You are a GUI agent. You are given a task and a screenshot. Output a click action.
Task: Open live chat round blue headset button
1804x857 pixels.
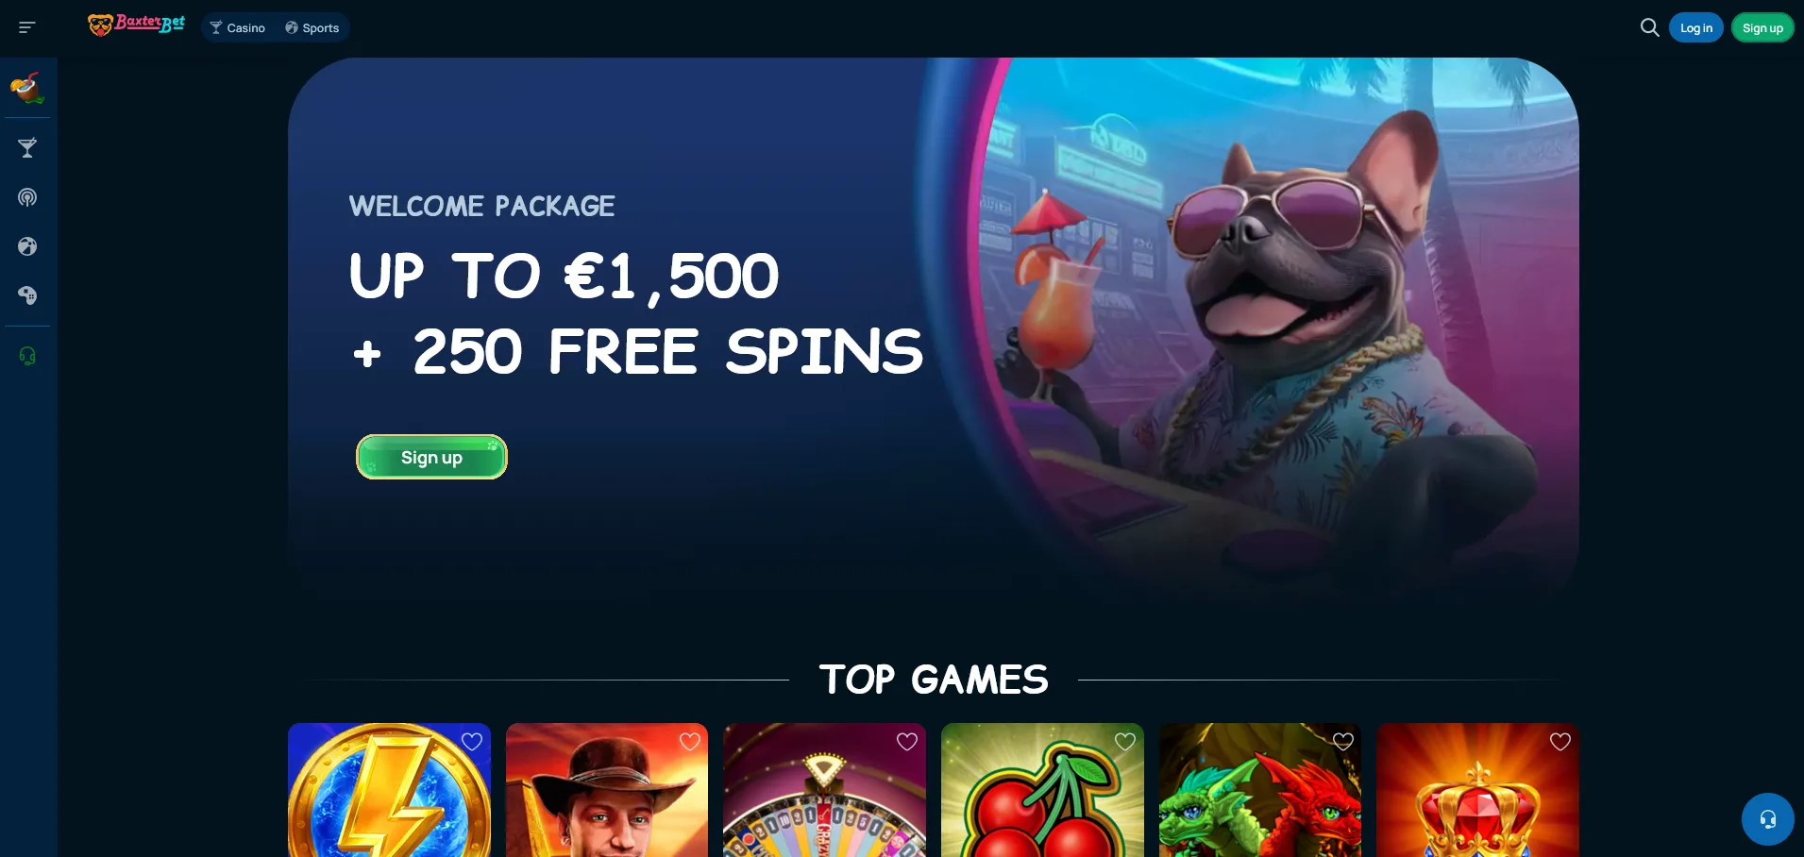point(1767,818)
